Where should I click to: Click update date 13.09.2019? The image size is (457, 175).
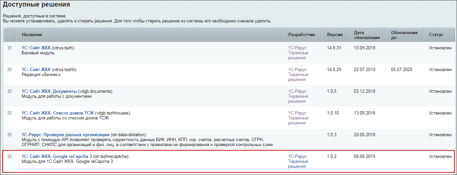click(364, 48)
